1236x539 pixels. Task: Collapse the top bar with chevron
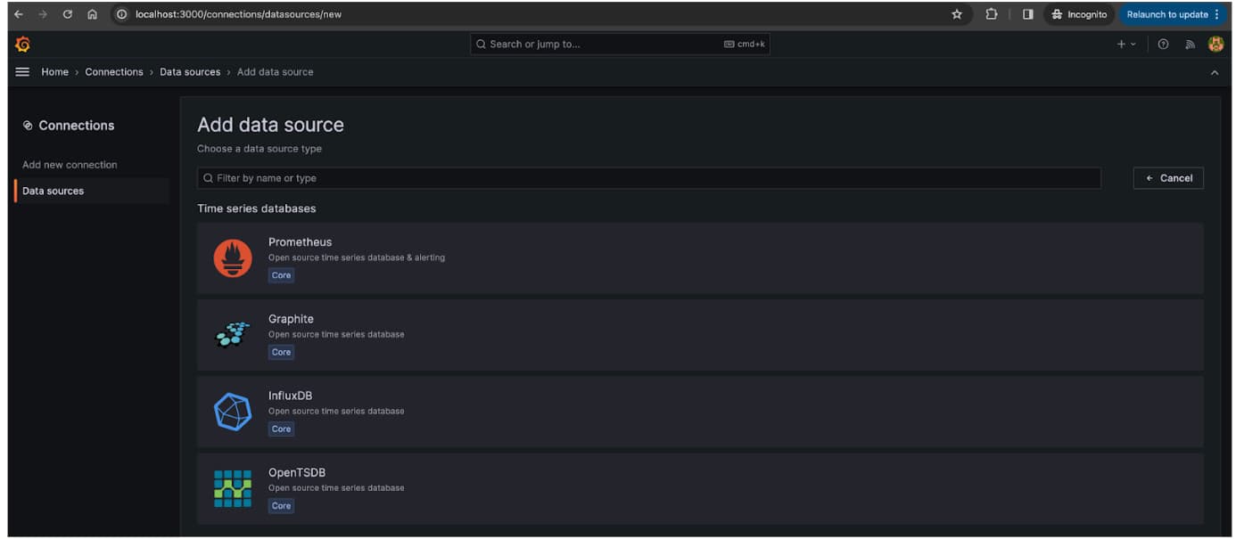pyautogui.click(x=1214, y=72)
